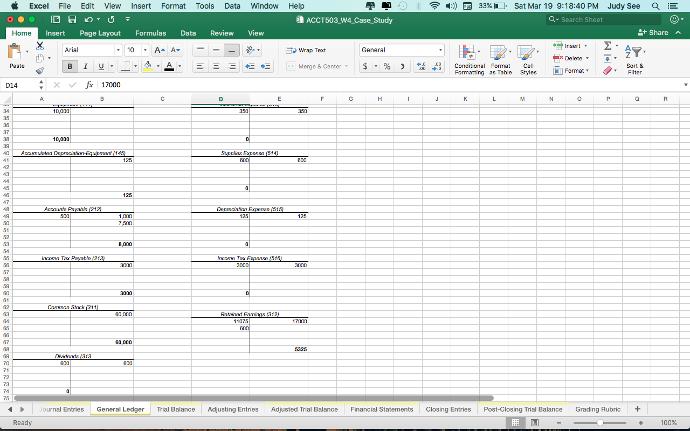Switch to the Page Layout ribbon tab
This screenshot has height=431, width=690.
pos(100,33)
